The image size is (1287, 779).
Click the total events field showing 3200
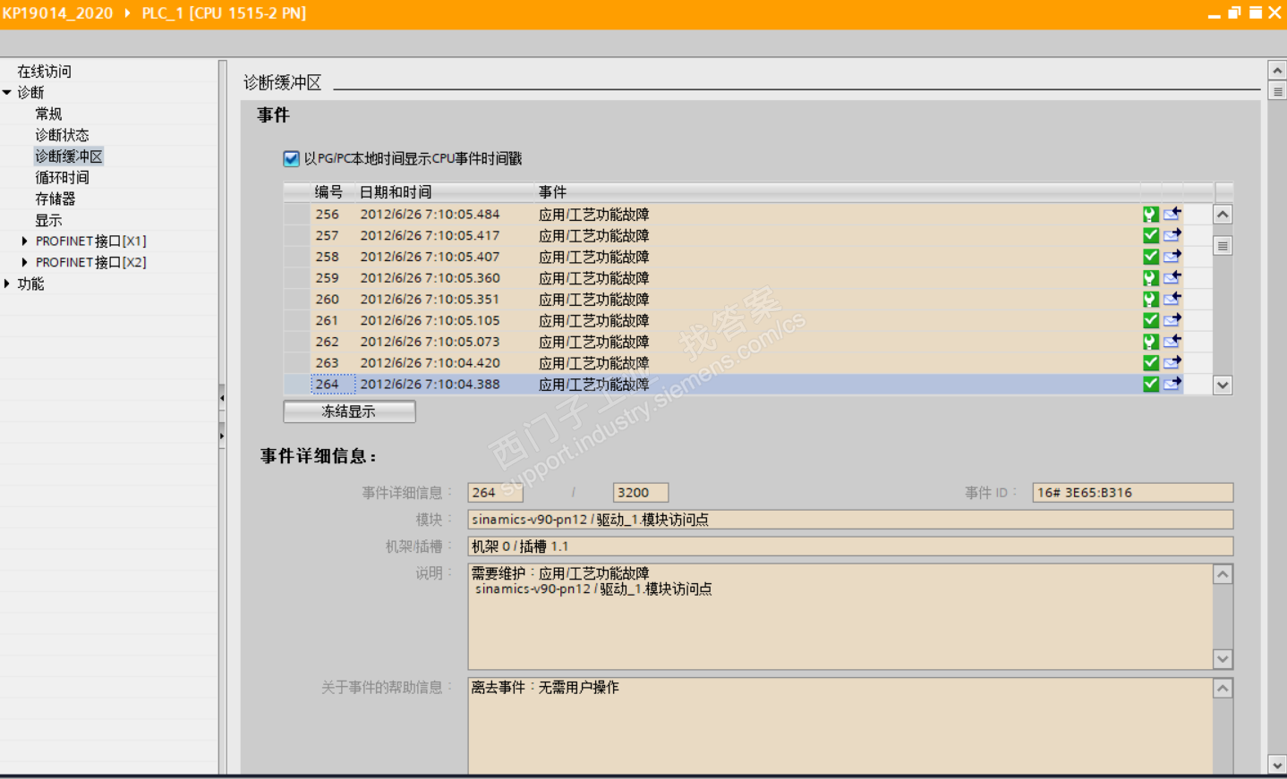pos(640,493)
